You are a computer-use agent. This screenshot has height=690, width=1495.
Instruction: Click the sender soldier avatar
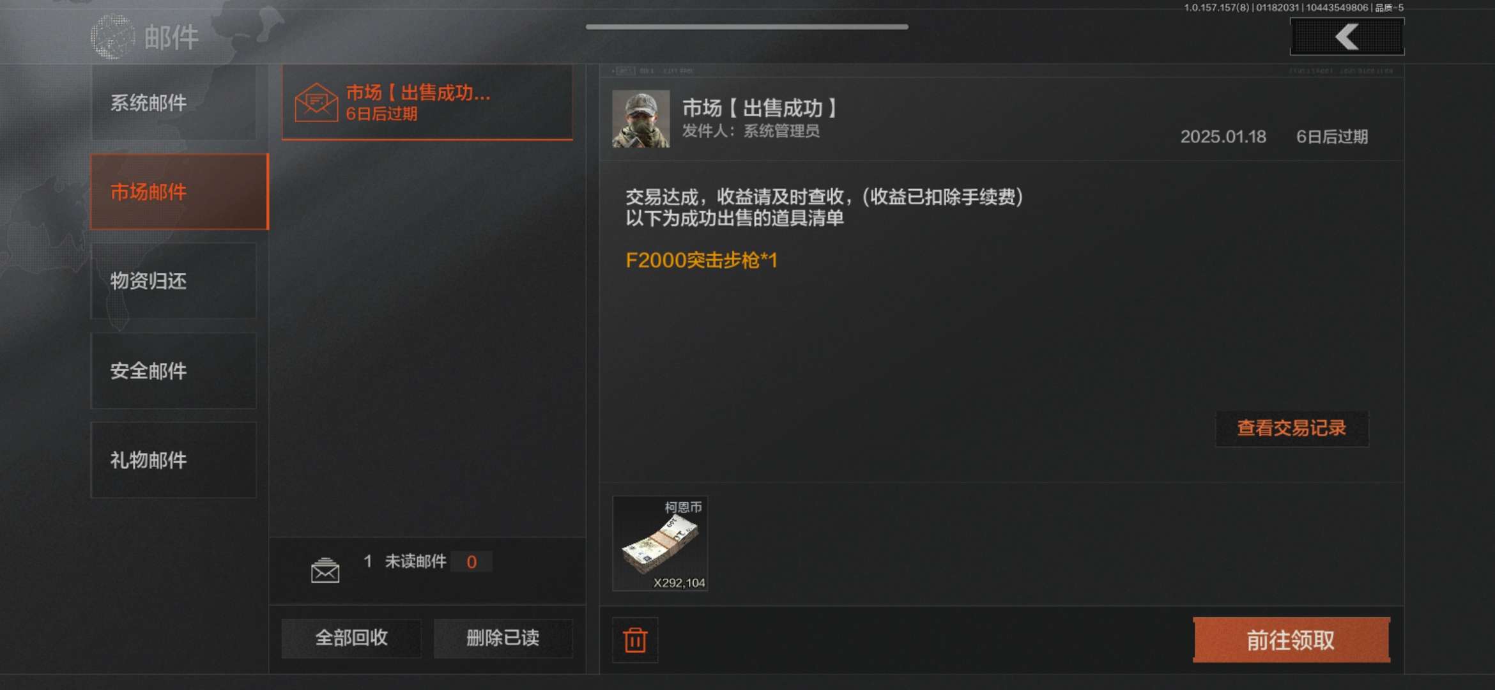pyautogui.click(x=641, y=119)
